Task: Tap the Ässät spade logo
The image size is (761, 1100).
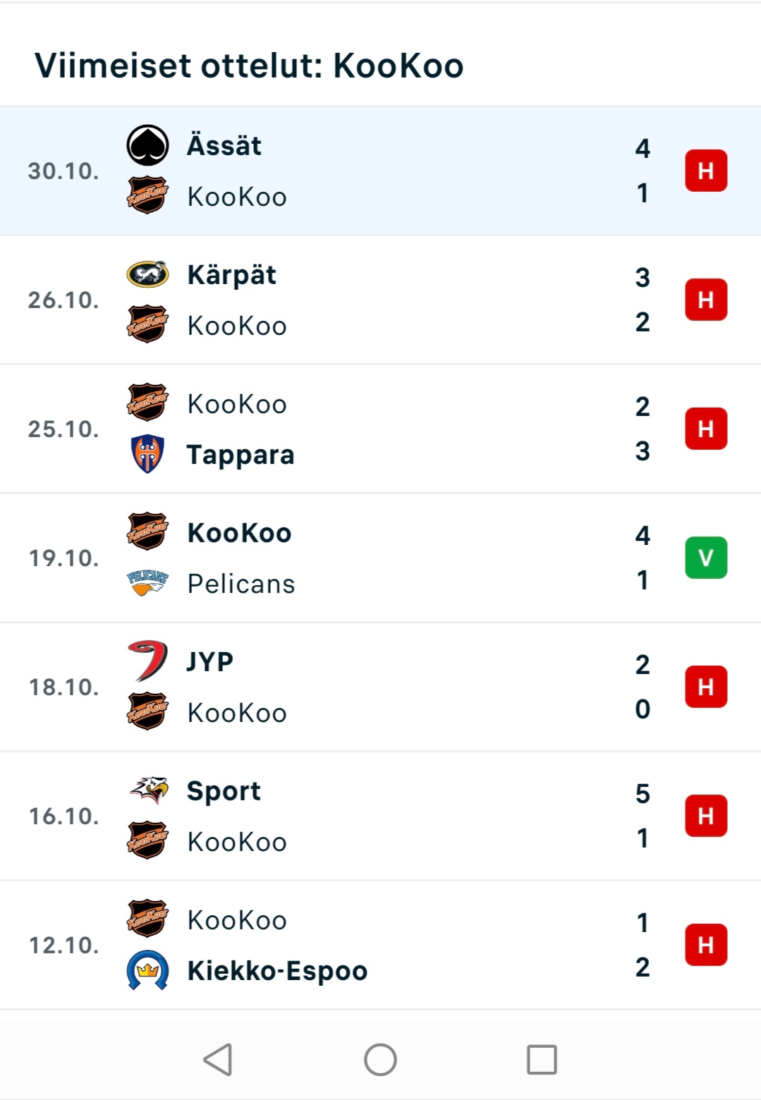Action: (147, 145)
